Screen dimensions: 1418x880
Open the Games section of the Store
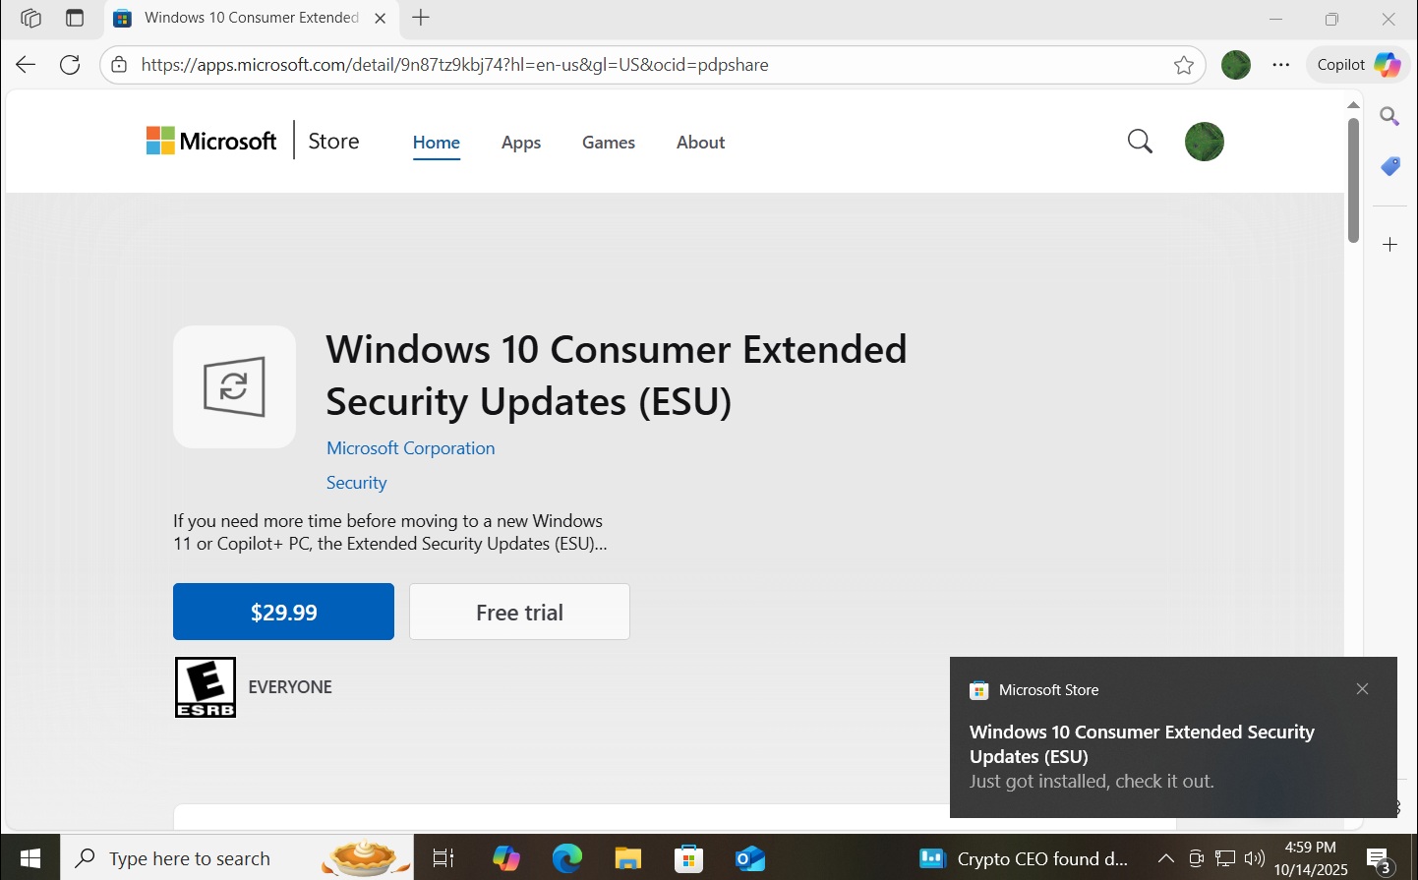[608, 142]
